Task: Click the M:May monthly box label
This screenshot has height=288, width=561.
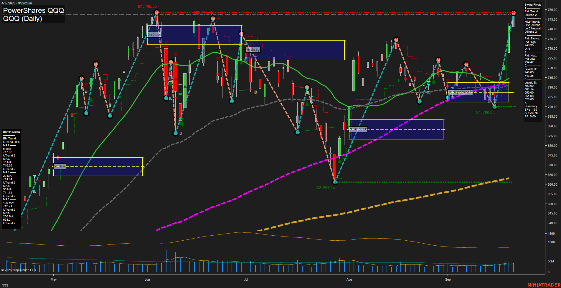Action: point(60,166)
